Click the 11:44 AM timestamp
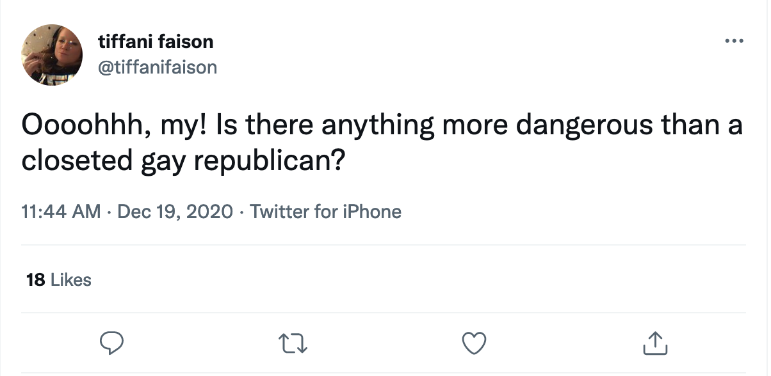Screen dimensions: 771x376 pyautogui.click(x=61, y=212)
